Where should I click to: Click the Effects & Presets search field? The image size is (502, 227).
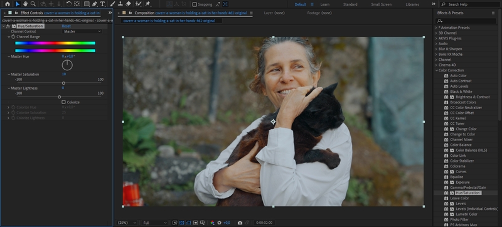(466, 21)
